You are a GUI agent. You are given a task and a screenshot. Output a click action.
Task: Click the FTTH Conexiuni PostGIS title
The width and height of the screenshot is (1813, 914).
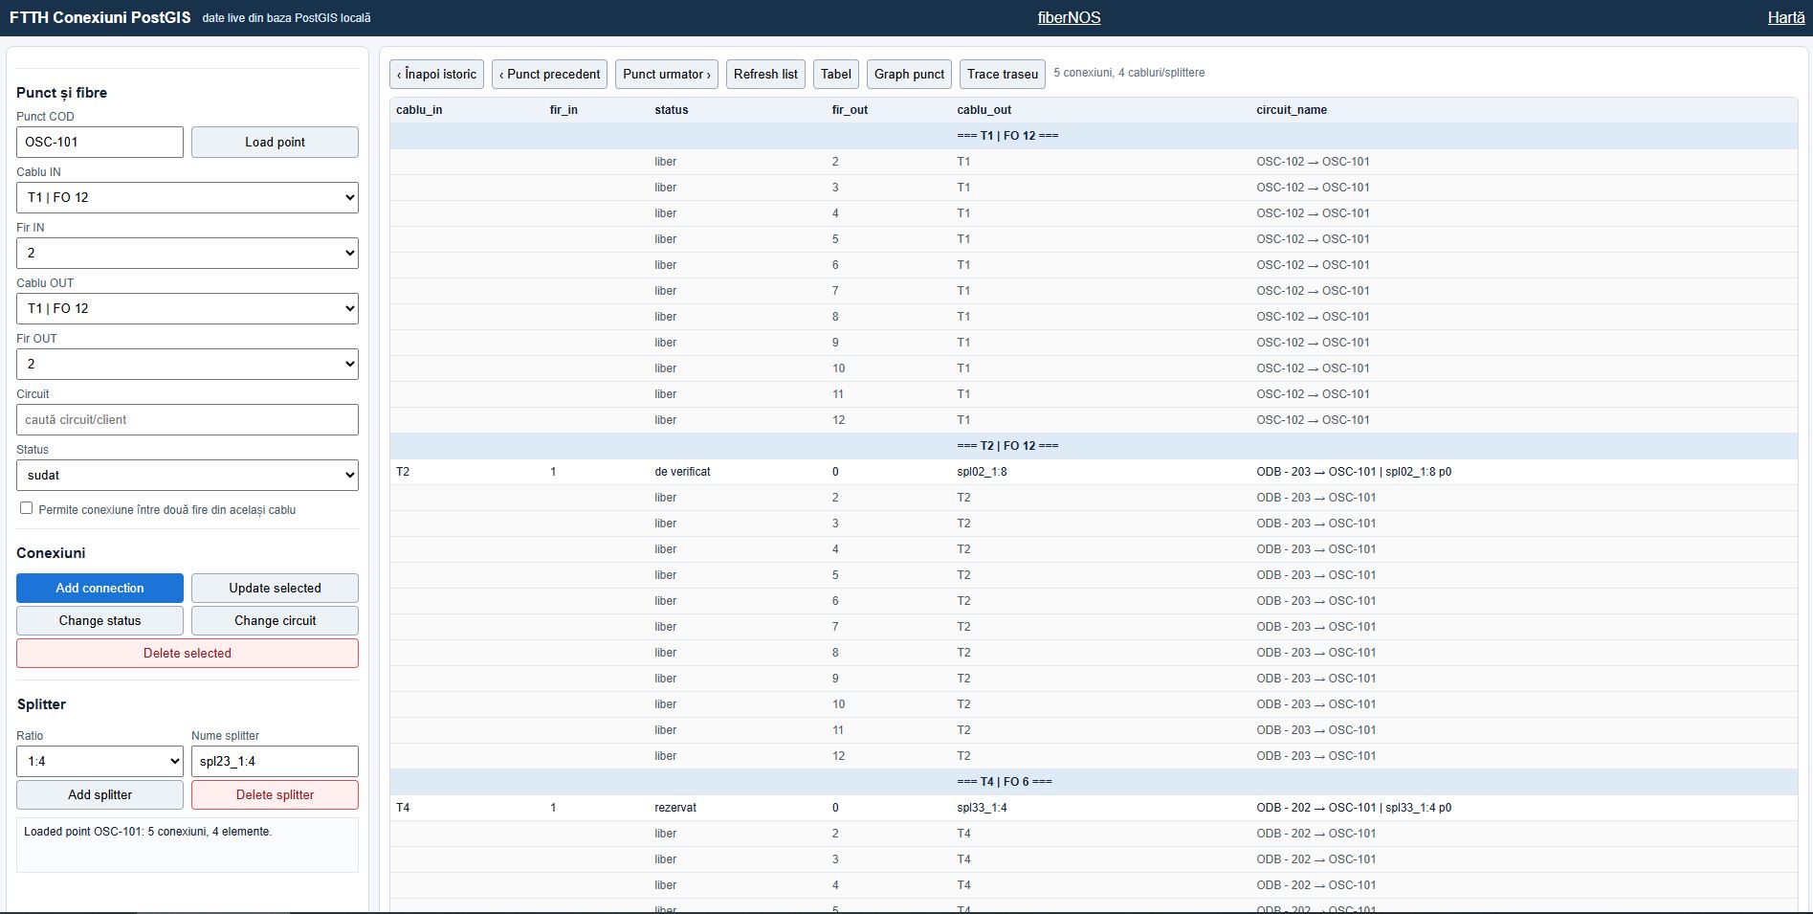point(99,17)
